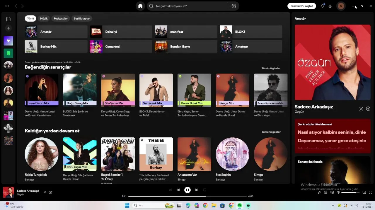Screen dimensions: 375x210
Task: Open Windows Start menu
Action: (127, 205)
